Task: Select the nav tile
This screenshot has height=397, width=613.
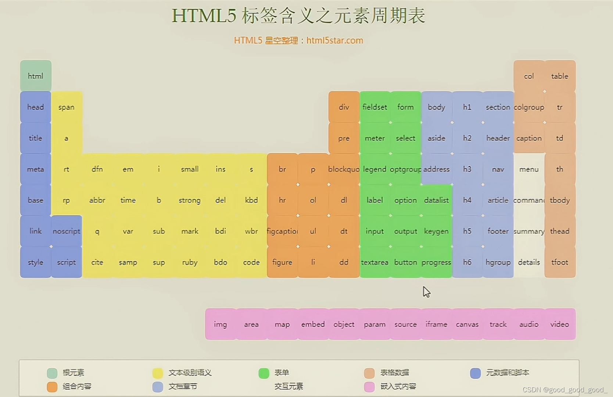Action: tap(498, 169)
